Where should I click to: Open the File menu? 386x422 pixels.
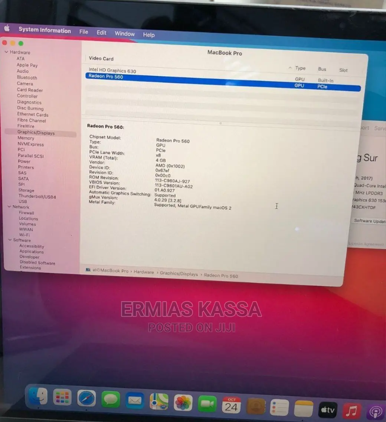point(83,32)
